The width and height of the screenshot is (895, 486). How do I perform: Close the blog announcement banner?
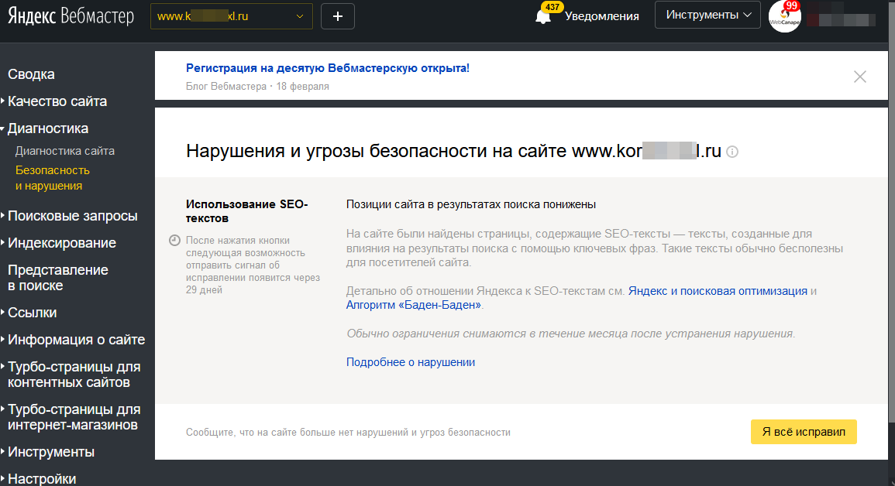click(859, 77)
